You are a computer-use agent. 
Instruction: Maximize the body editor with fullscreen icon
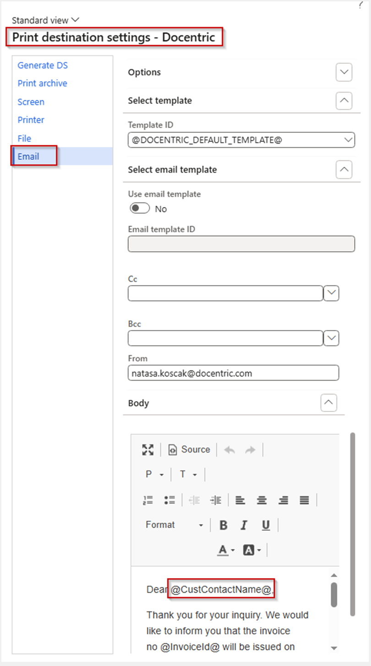click(148, 449)
